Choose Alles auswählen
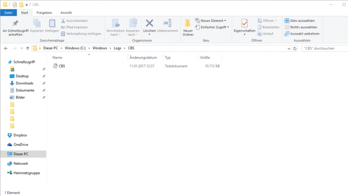The width and height of the screenshot is (348, 196). tap(300, 21)
